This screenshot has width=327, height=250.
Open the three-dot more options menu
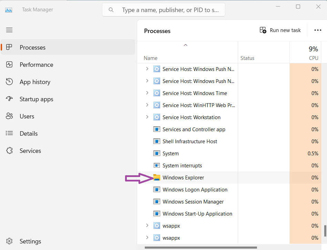coord(318,30)
